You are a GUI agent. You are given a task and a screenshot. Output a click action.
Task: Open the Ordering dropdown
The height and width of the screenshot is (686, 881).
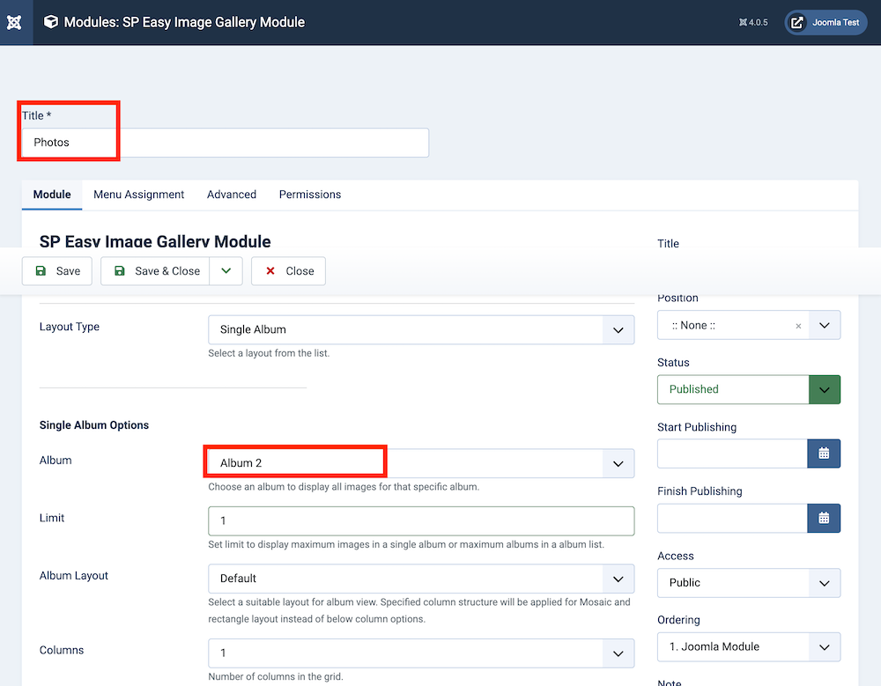[825, 646]
